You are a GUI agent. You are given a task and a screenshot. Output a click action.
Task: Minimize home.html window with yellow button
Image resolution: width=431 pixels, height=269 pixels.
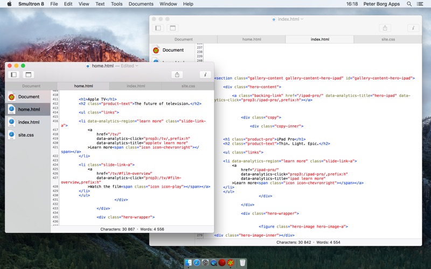click(16, 66)
